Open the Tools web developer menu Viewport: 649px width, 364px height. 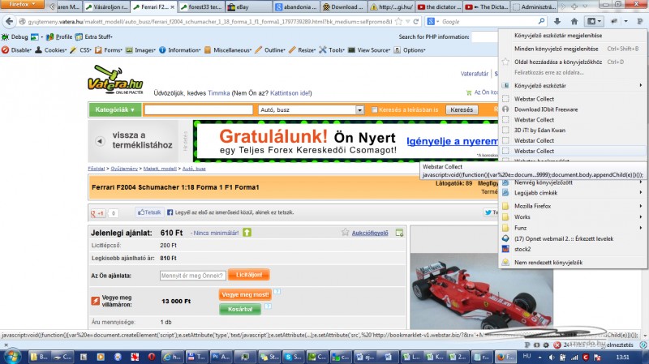(332, 50)
